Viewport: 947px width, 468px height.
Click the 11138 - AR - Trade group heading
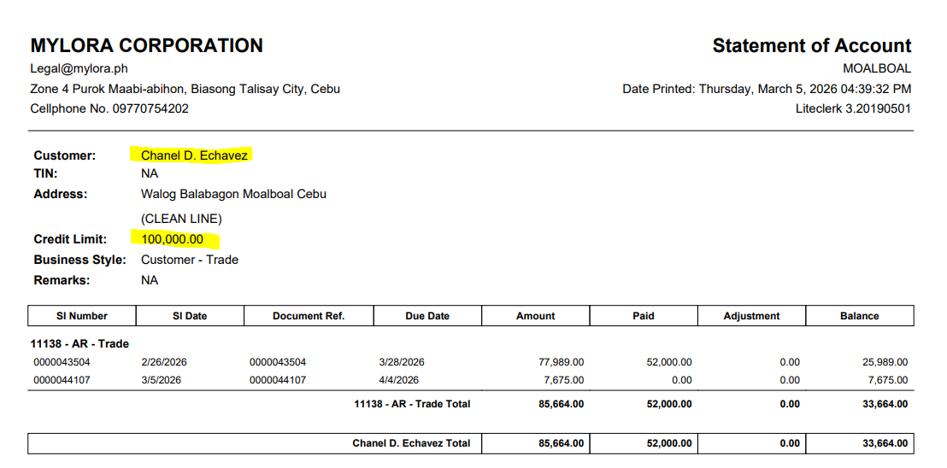pos(80,344)
